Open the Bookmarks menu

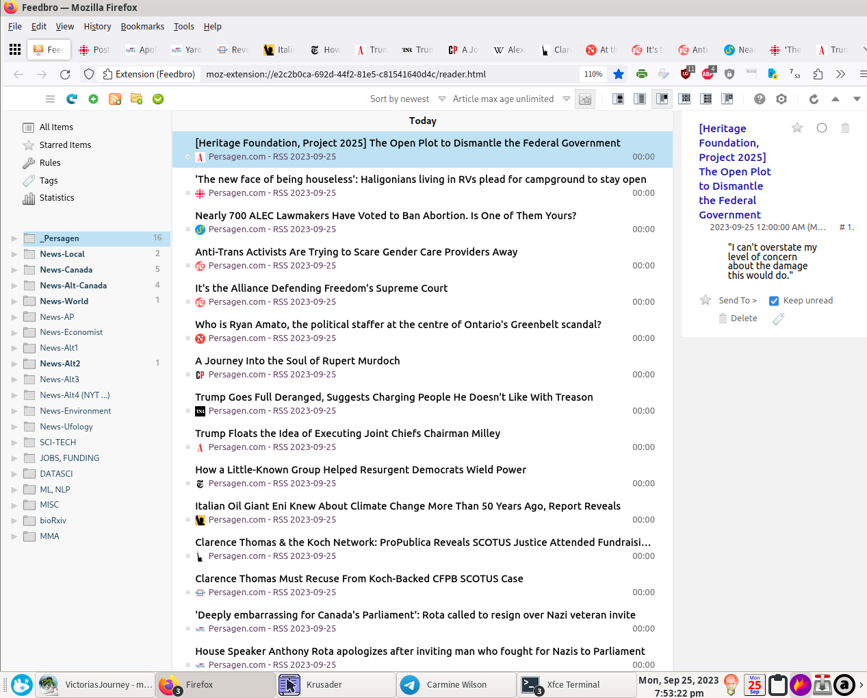[142, 27]
